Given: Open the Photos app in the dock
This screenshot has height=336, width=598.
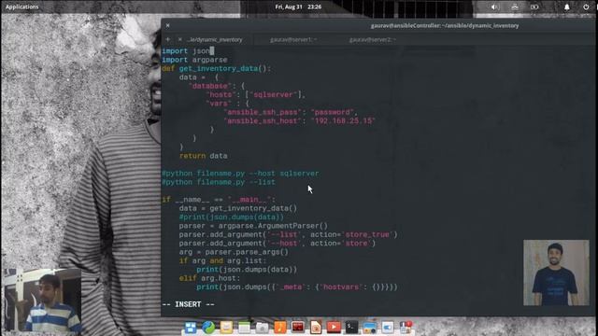Looking at the screenshot, I should click(x=370, y=328).
